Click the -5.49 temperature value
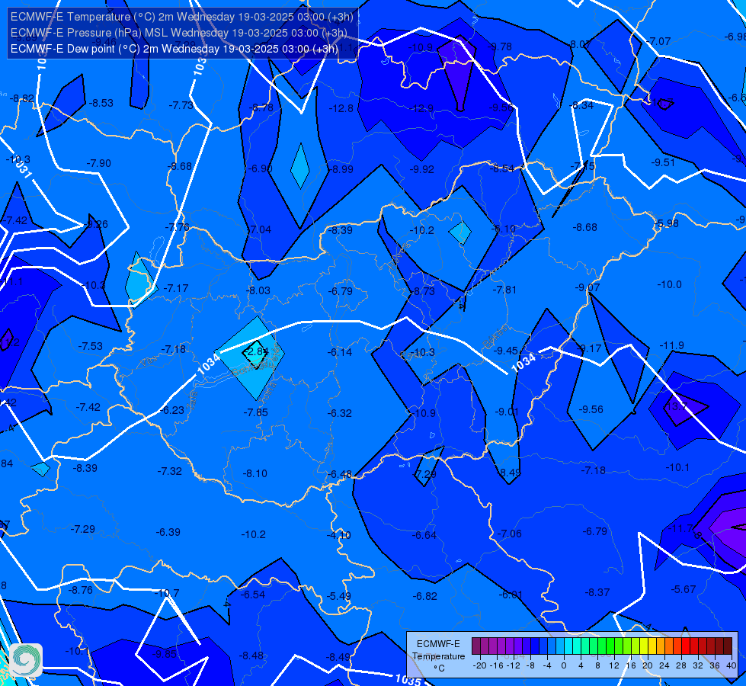The image size is (746, 686). [339, 596]
